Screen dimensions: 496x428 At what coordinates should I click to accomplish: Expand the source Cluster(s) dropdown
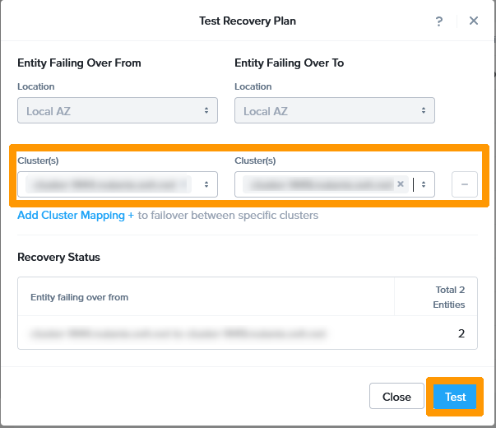(118, 184)
